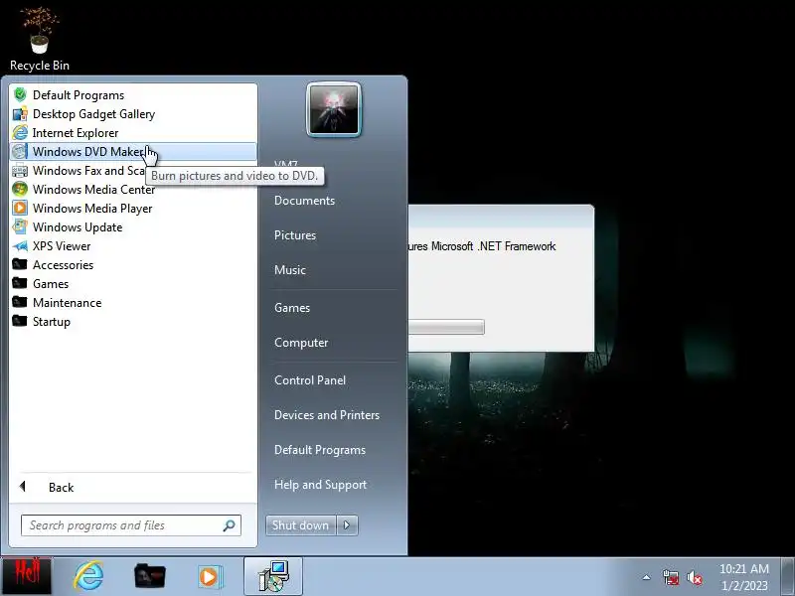795x596 pixels.
Task: Open the Windows Media Center icon
Action: pos(20,189)
